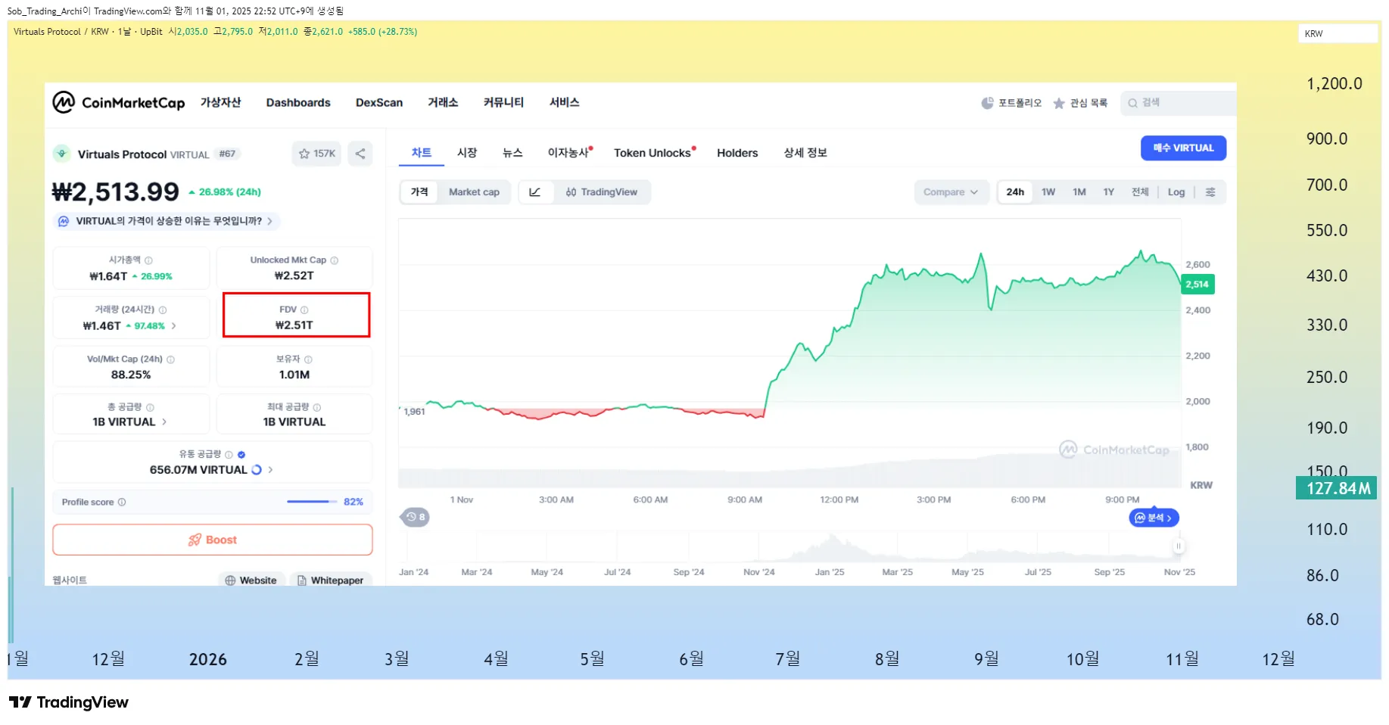The height and width of the screenshot is (725, 1389).
Task: Click the share icon next to Virtuals Protocol
Action: pos(360,154)
